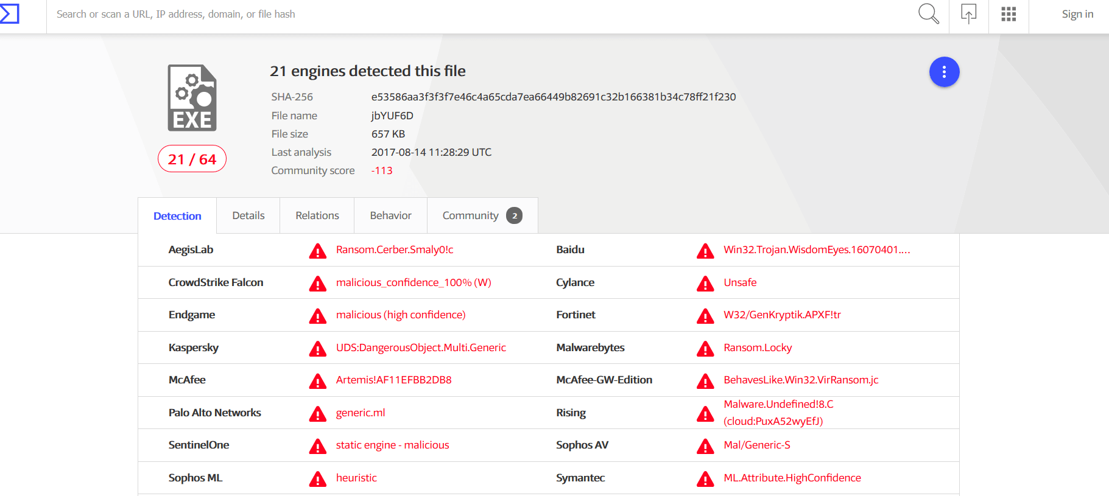The image size is (1109, 496).
Task: Click the AegisLab engine name
Action: tap(191, 250)
